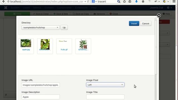Viewport: 178px width, 100px height.
Task: Open the Users menu
Action: [26, 7]
